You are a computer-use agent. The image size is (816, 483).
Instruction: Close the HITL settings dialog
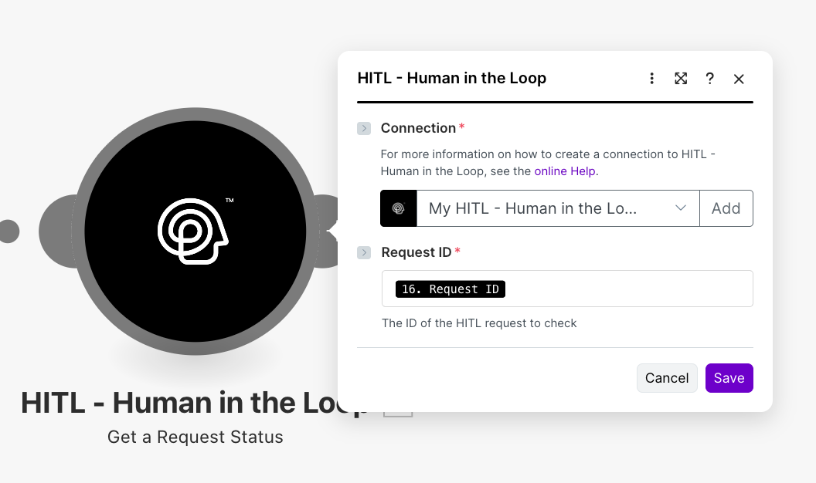[739, 78]
